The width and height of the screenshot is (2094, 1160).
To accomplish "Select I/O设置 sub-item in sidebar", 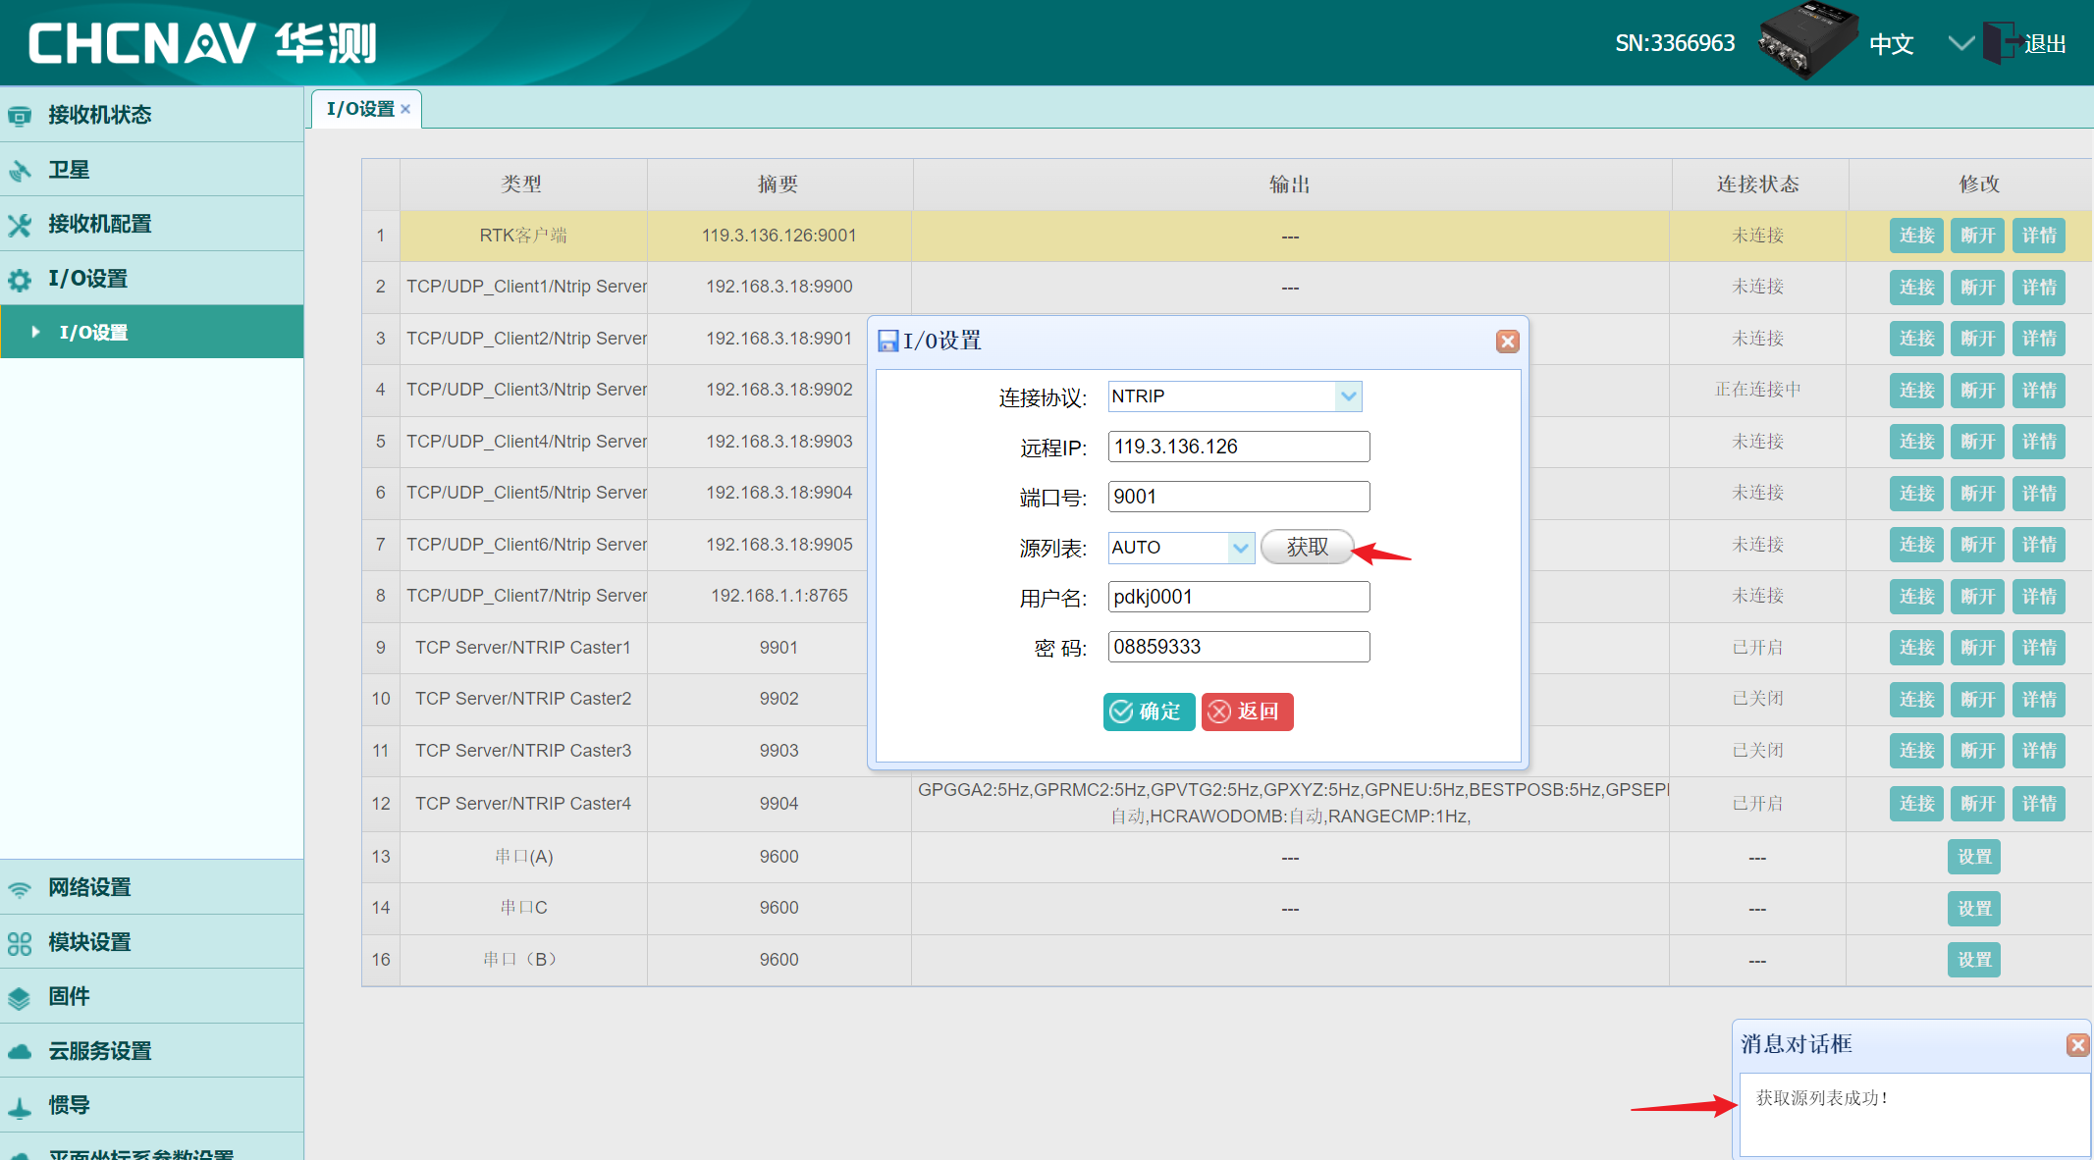I will (151, 332).
